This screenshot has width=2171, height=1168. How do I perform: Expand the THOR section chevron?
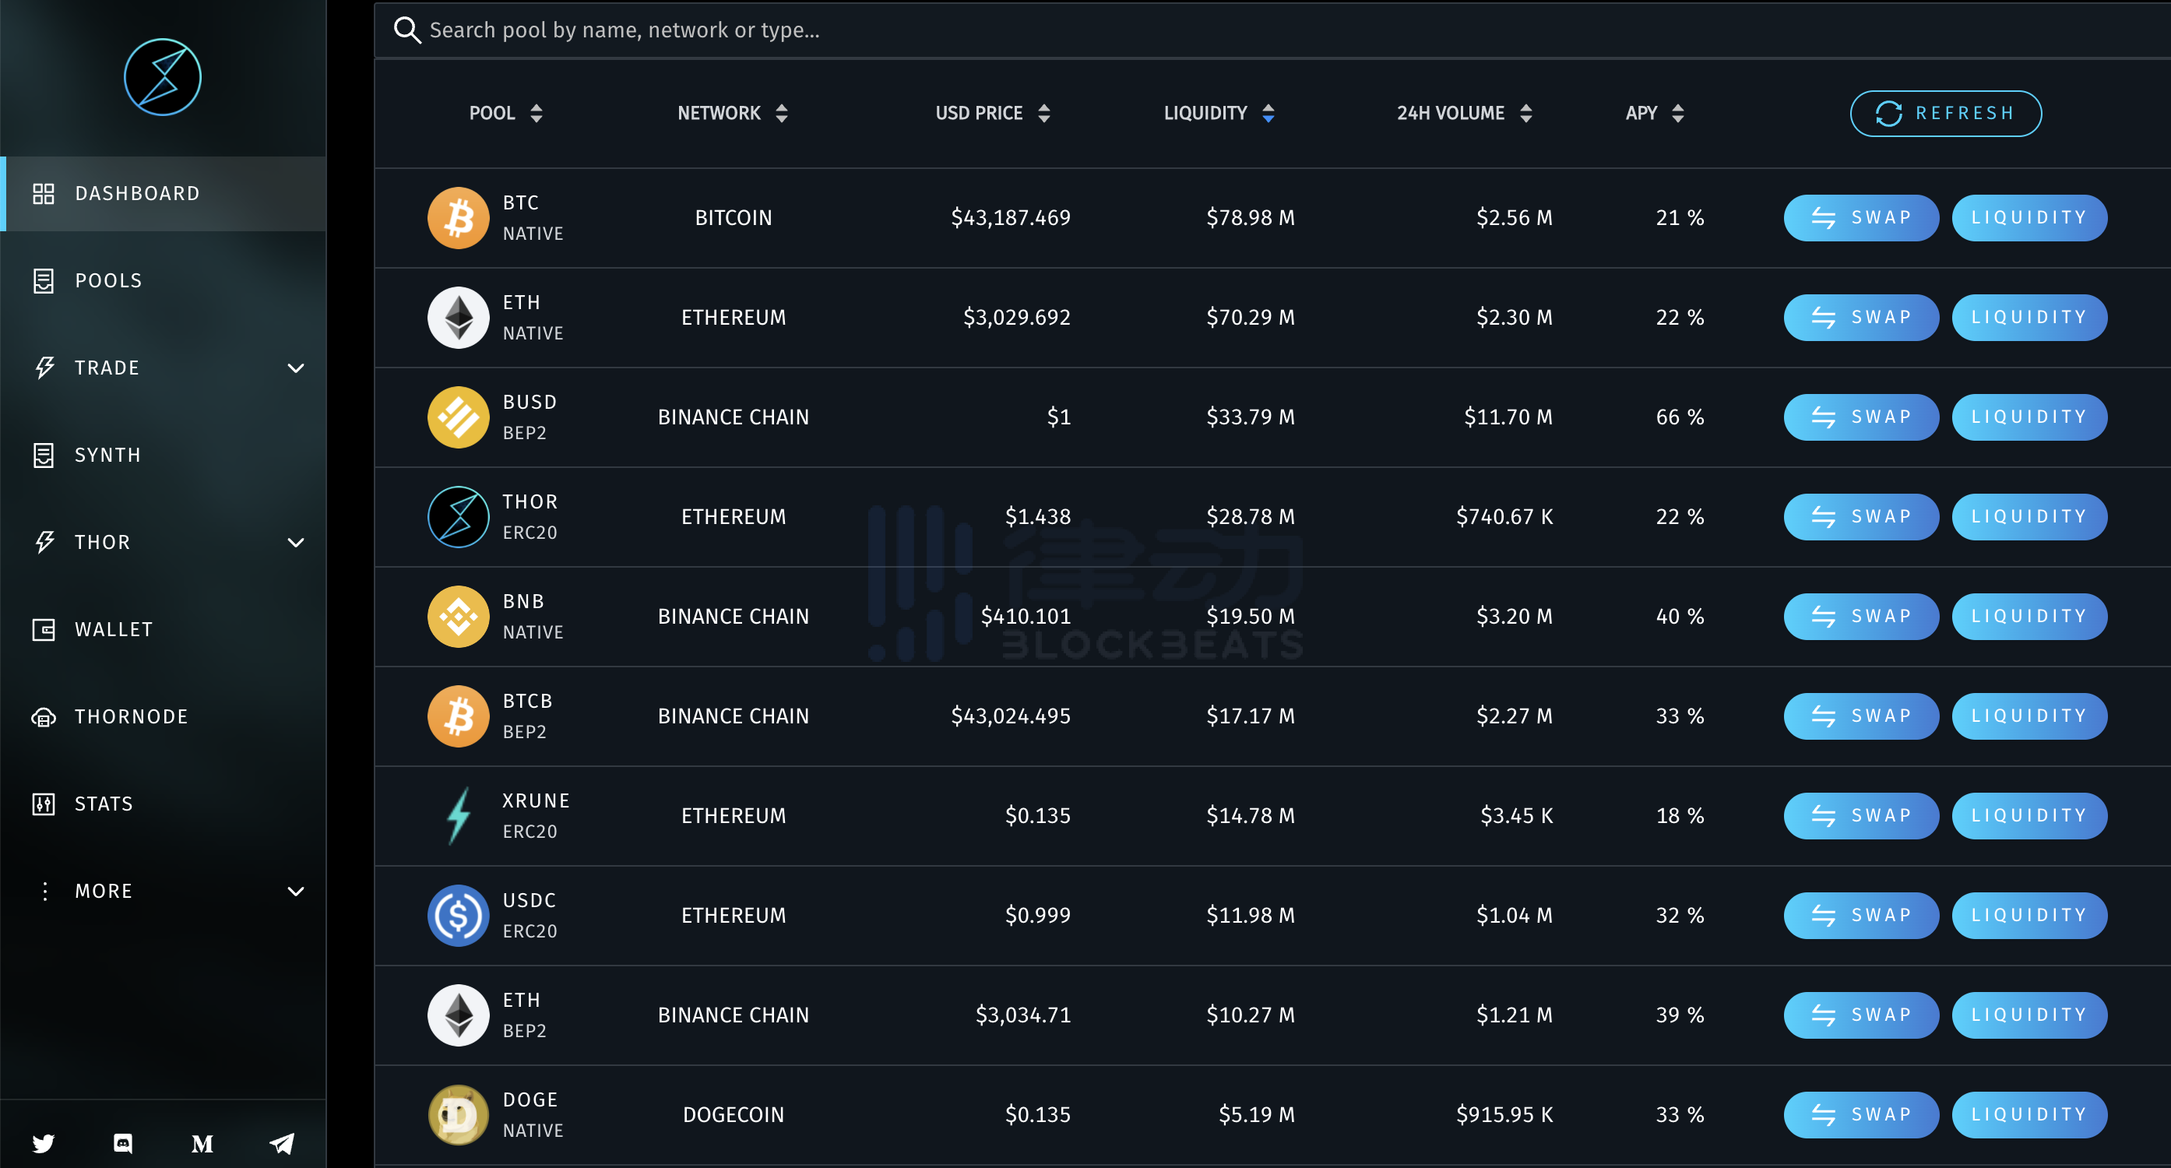click(x=294, y=543)
